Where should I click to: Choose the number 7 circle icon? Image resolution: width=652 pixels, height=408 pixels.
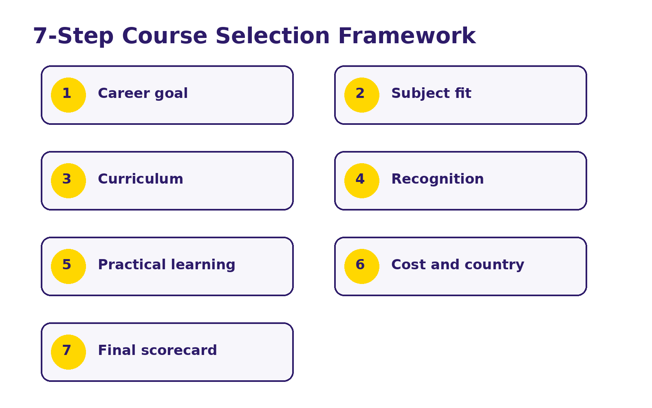click(x=68, y=352)
